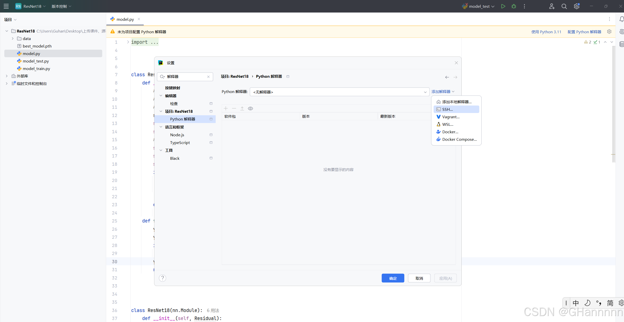Viewport: 624px width, 322px height.
Task: Uninstall package using the minus icon
Action: [x=234, y=108]
